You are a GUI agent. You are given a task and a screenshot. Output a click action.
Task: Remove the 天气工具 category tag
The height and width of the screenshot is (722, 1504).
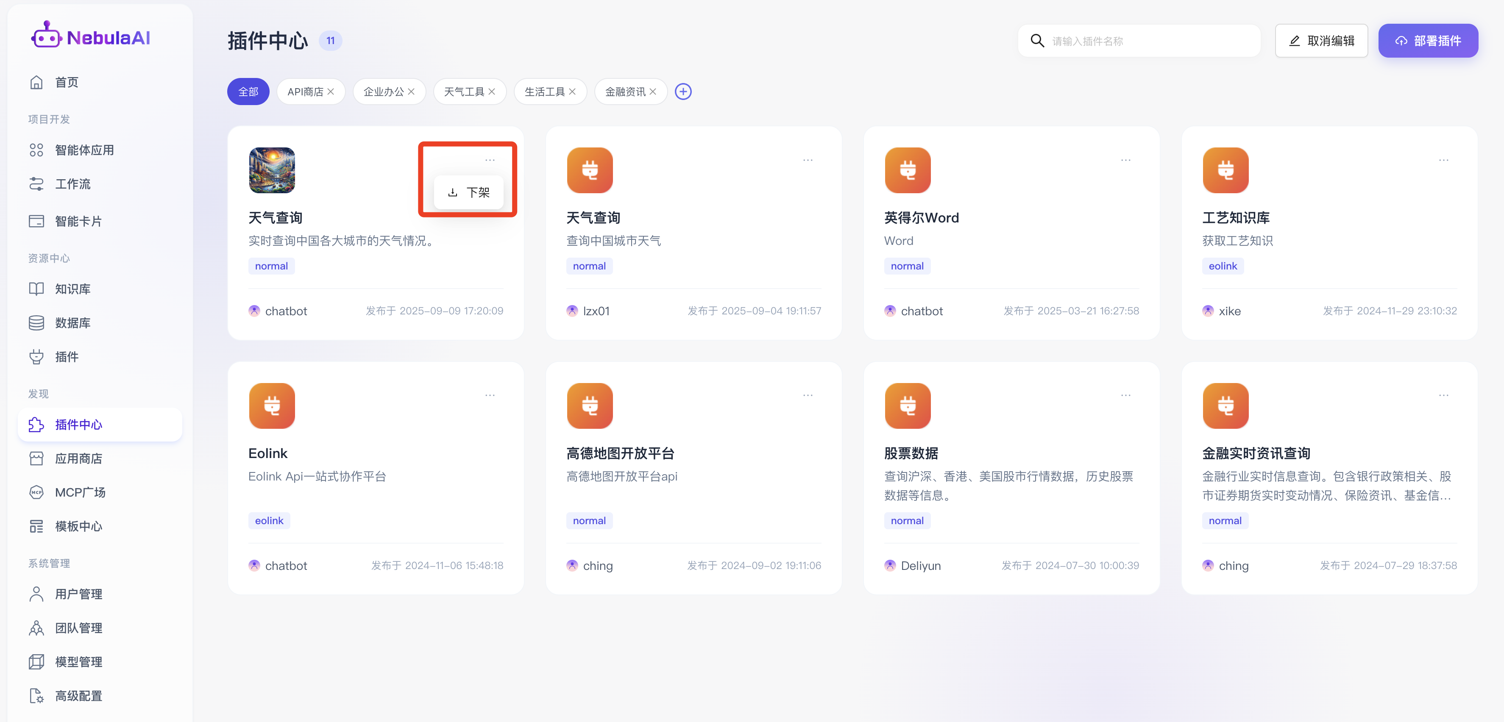pyautogui.click(x=492, y=92)
